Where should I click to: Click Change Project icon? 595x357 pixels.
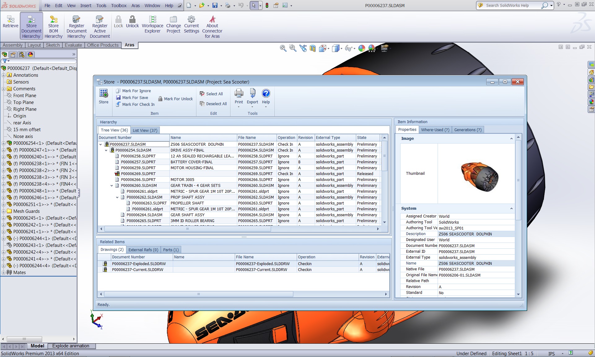tap(173, 24)
